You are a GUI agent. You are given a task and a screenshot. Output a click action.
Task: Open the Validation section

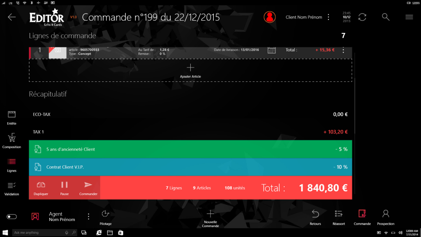(12, 188)
